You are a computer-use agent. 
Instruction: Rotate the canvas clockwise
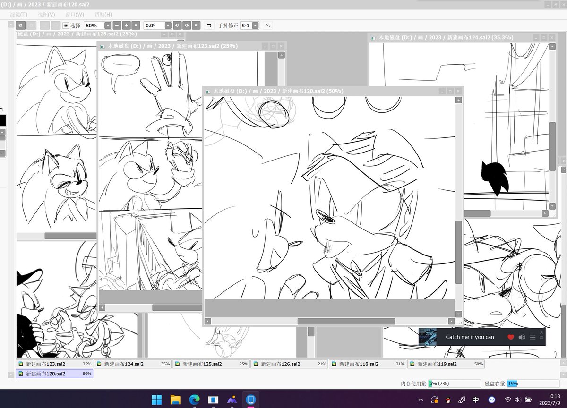[x=187, y=25]
